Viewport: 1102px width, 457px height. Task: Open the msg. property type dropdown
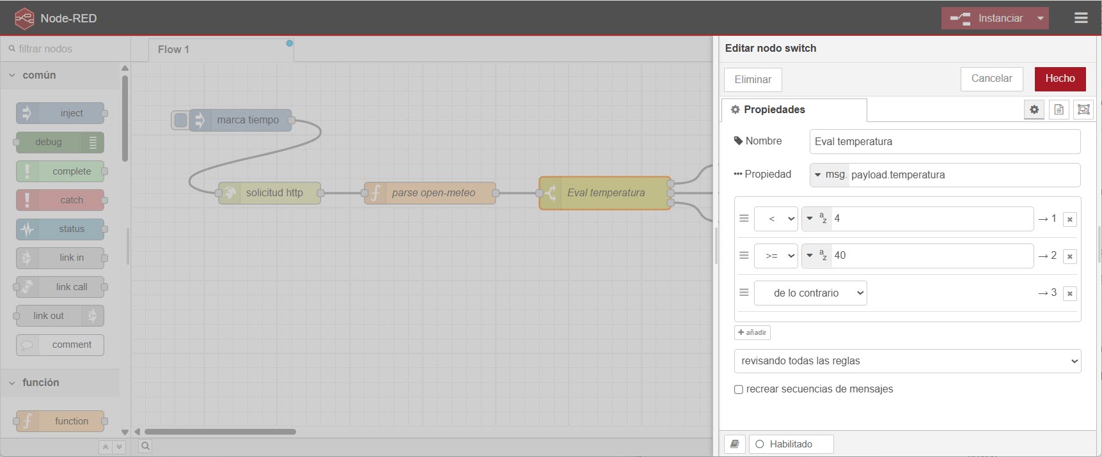(x=830, y=174)
